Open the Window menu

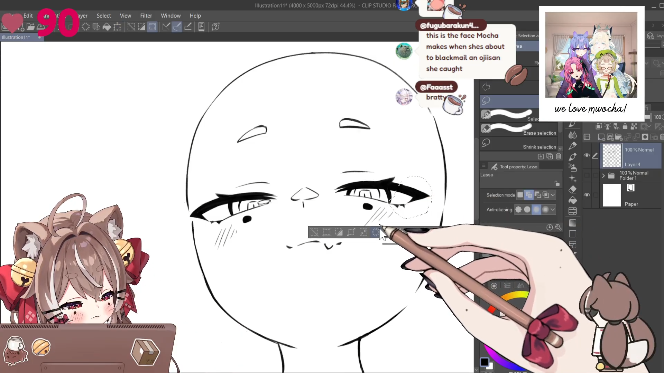[170, 16]
